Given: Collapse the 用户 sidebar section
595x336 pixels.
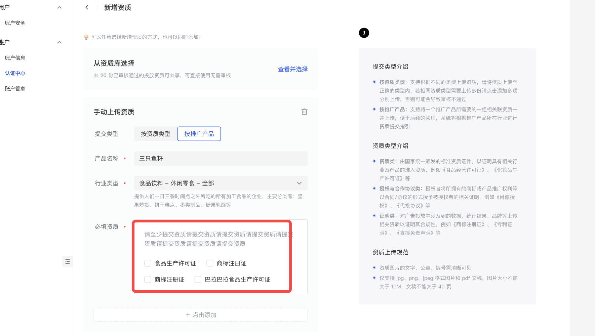Looking at the screenshot, I should coord(59,7).
